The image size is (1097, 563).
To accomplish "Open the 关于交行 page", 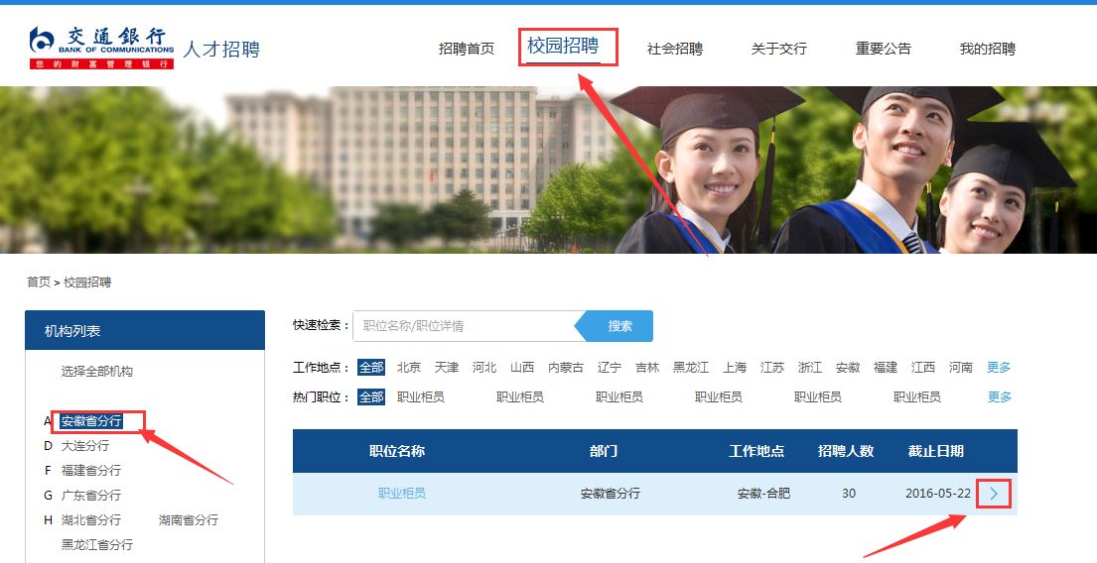I will (778, 49).
